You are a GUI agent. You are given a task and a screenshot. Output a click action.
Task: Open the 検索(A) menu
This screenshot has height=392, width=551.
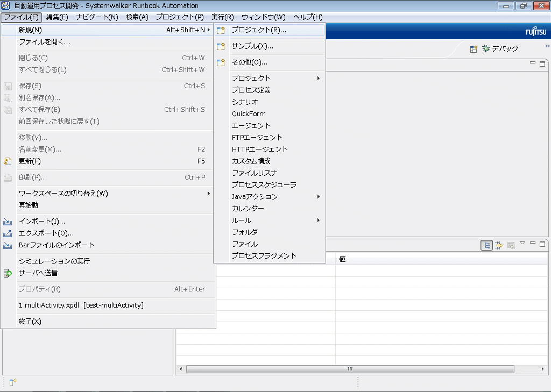(x=137, y=17)
